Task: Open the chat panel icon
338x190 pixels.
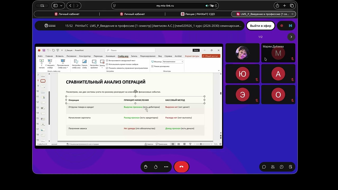Action: [264, 167]
